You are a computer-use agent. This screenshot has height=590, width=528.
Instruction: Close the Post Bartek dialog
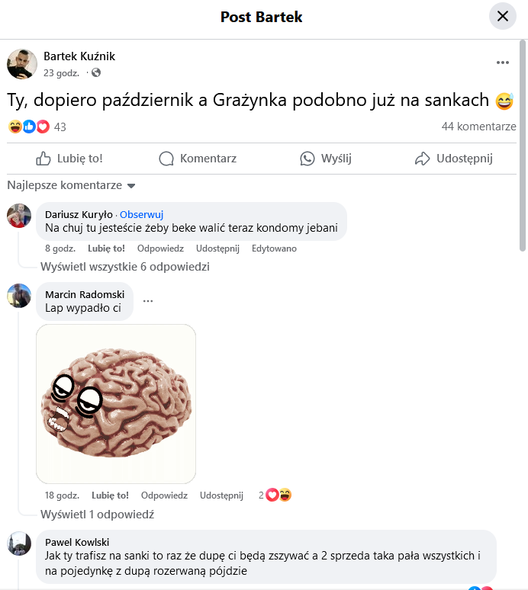coord(502,16)
